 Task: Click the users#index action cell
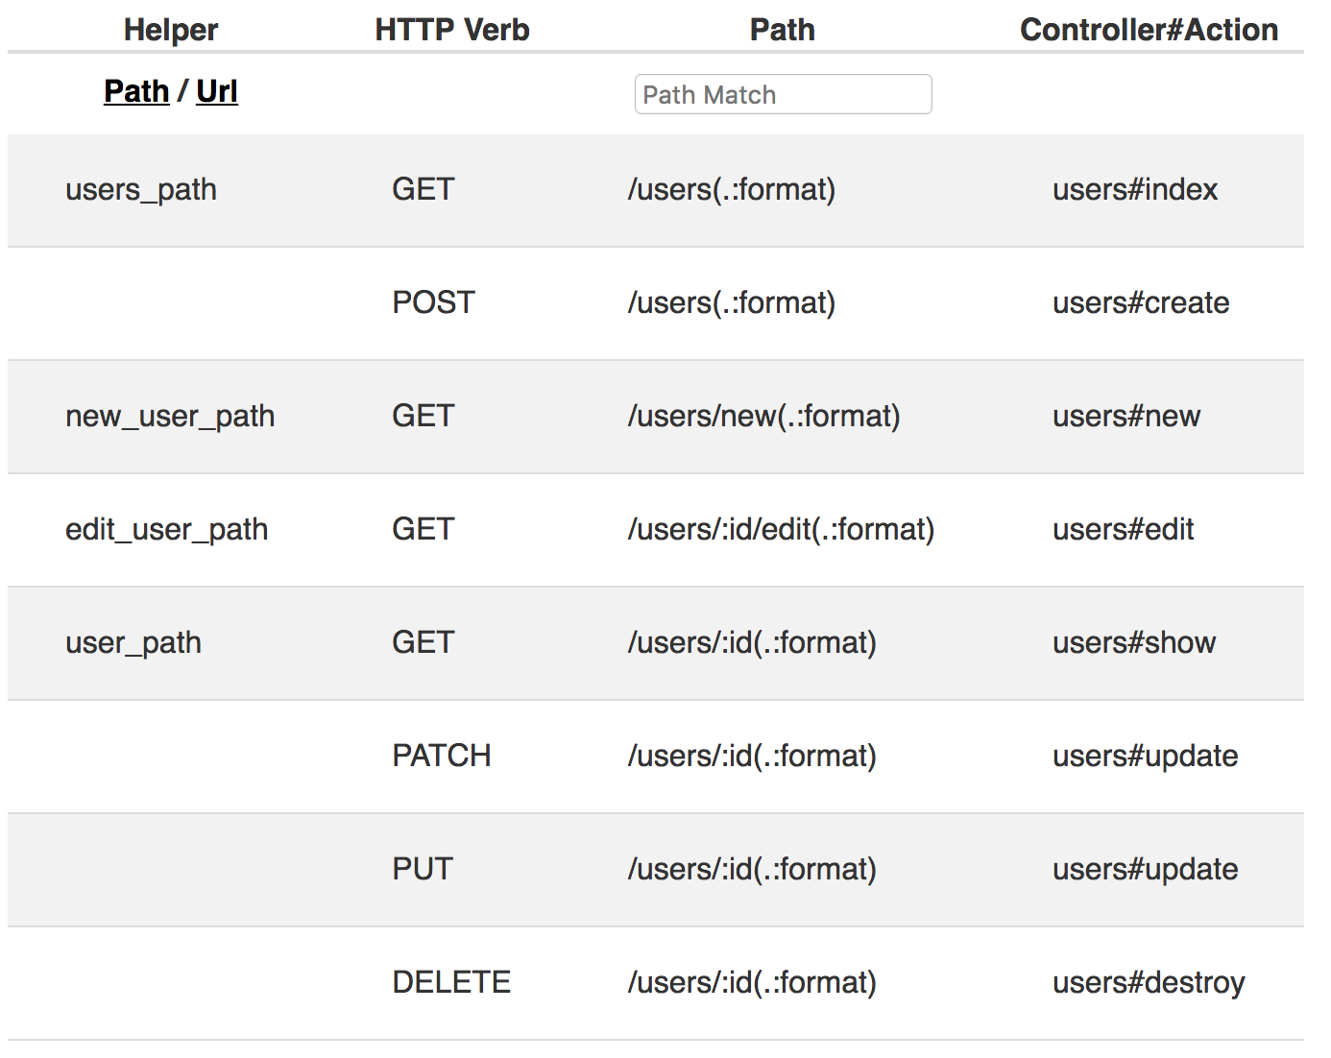tap(1134, 190)
